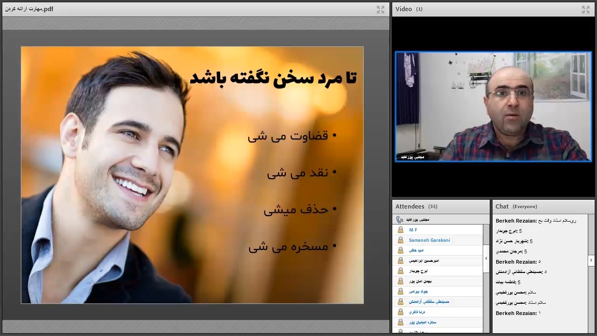Image resolution: width=597 pixels, height=336 pixels.
Task: Click the user icon next to M F
Action: click(400, 230)
